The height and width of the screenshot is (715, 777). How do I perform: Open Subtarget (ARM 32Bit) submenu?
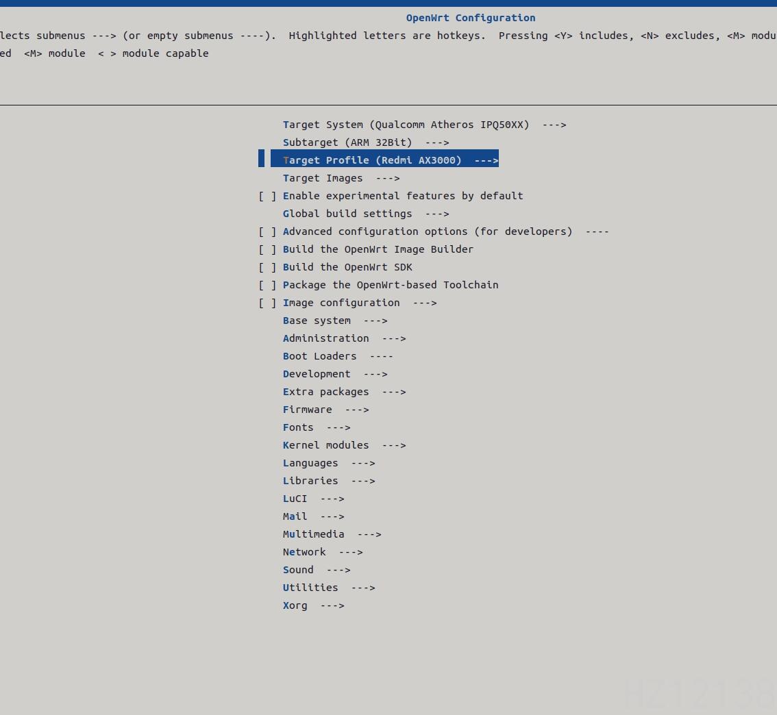tap(366, 142)
